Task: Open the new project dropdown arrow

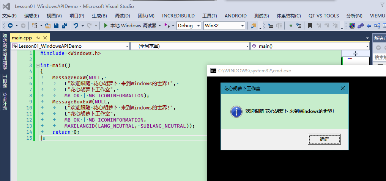Action: click(x=41, y=25)
